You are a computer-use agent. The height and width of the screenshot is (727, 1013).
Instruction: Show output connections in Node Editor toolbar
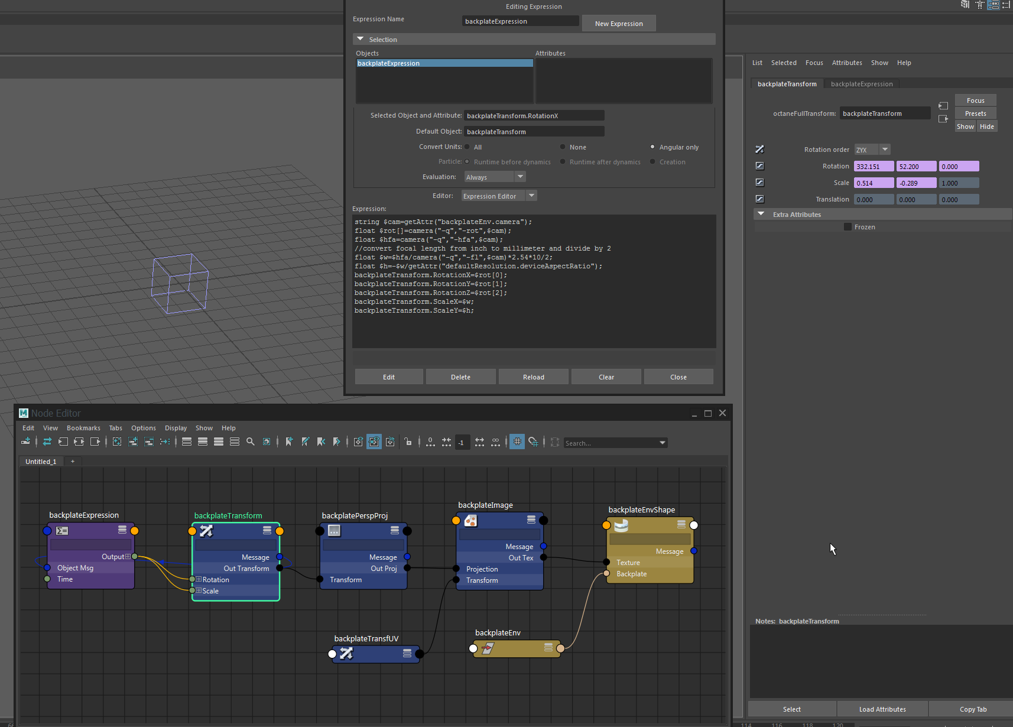pyautogui.click(x=95, y=442)
